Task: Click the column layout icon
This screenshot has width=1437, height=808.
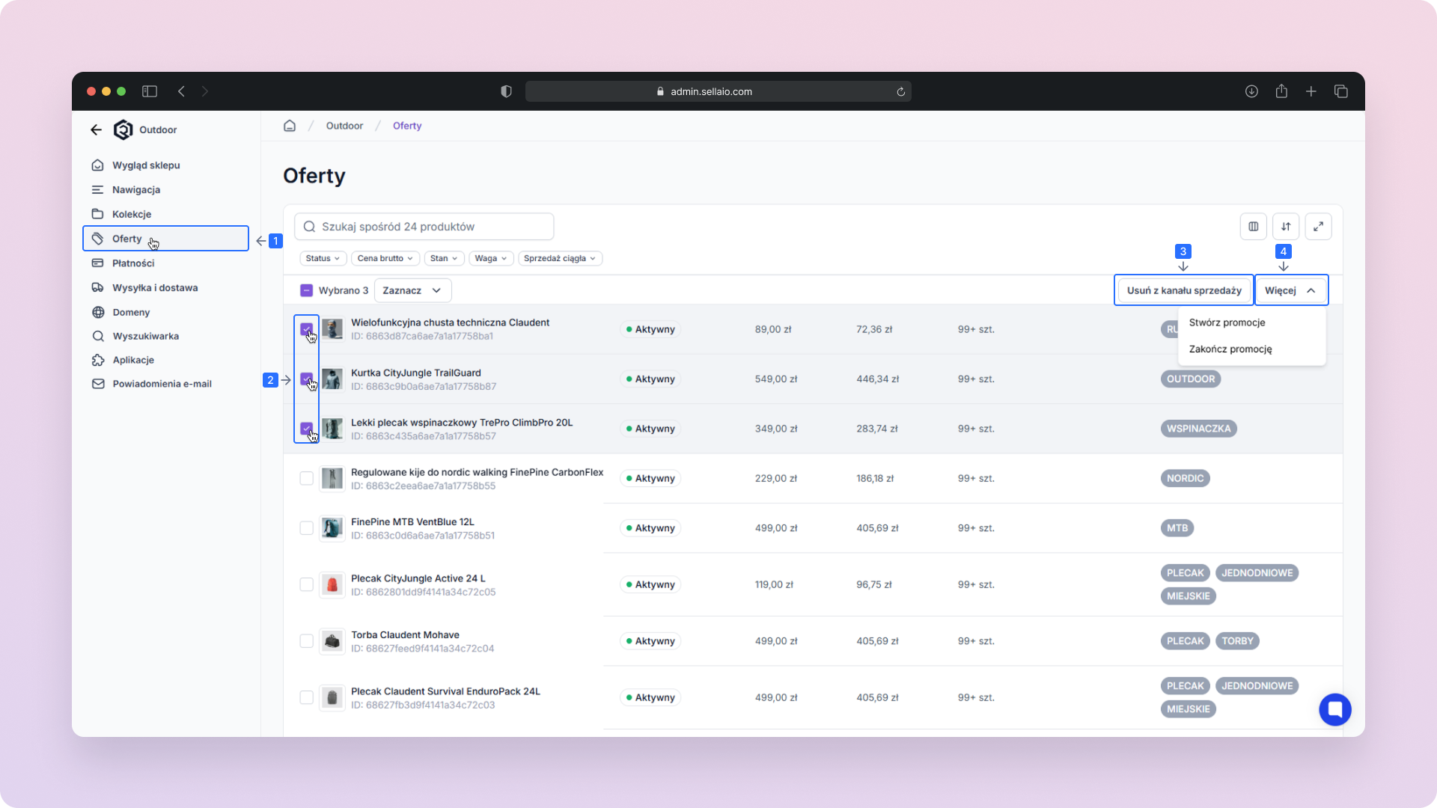Action: point(1253,227)
